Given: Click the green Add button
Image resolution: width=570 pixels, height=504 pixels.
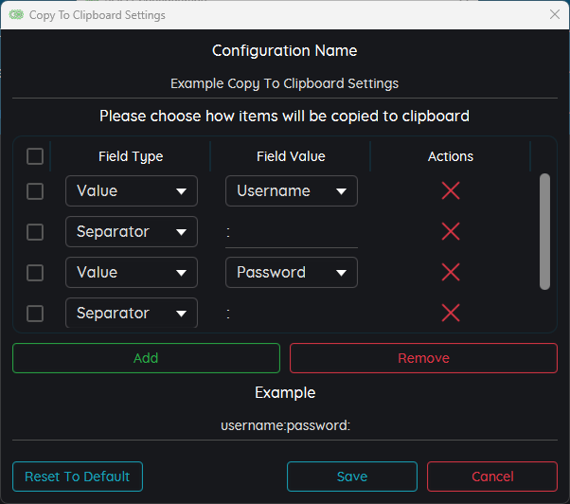Looking at the screenshot, I should point(146,358).
